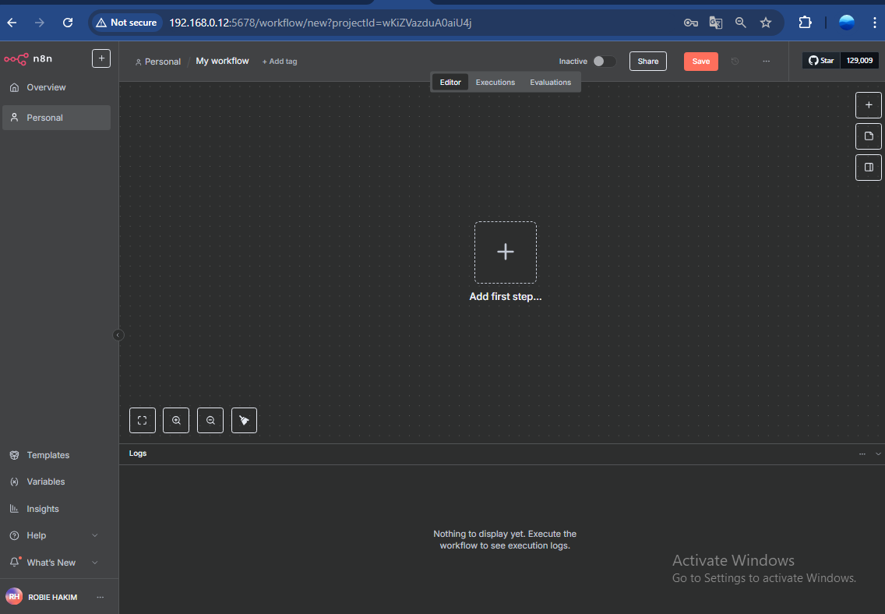Open workflow history icon

(735, 62)
